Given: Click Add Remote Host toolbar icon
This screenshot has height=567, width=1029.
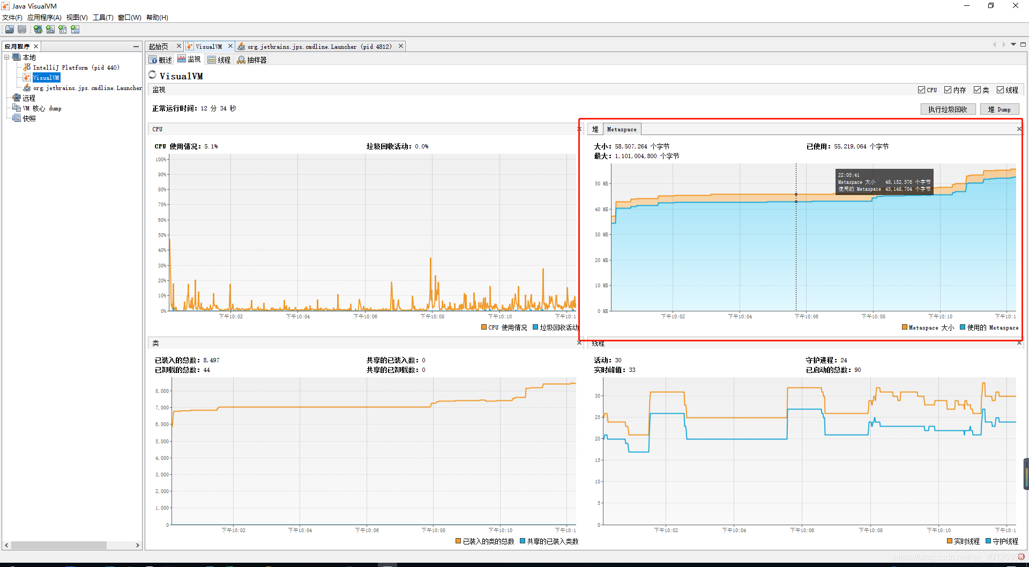Looking at the screenshot, I should click(38, 29).
